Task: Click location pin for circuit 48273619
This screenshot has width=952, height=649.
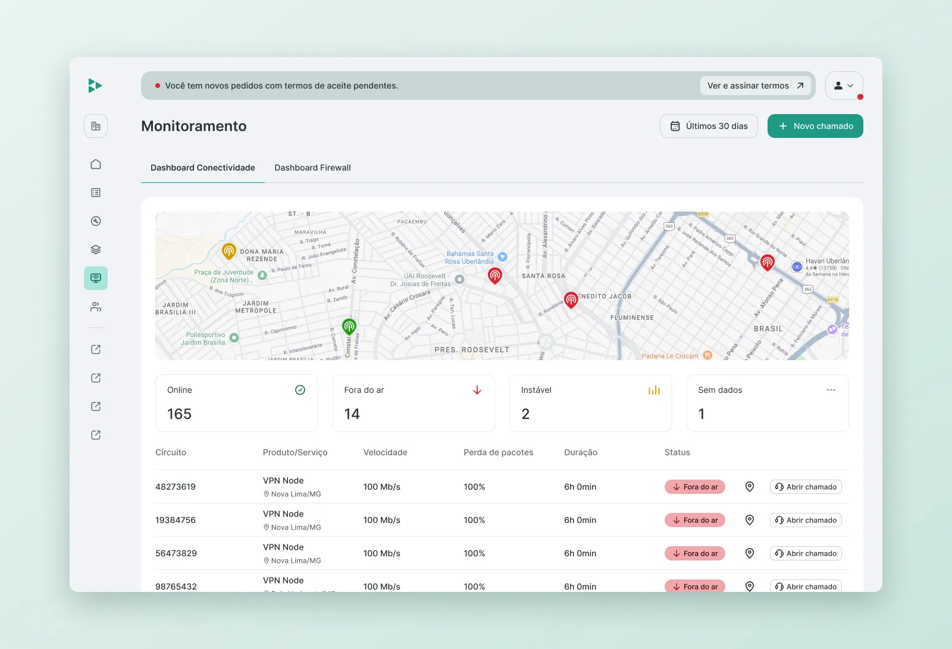Action: point(750,487)
